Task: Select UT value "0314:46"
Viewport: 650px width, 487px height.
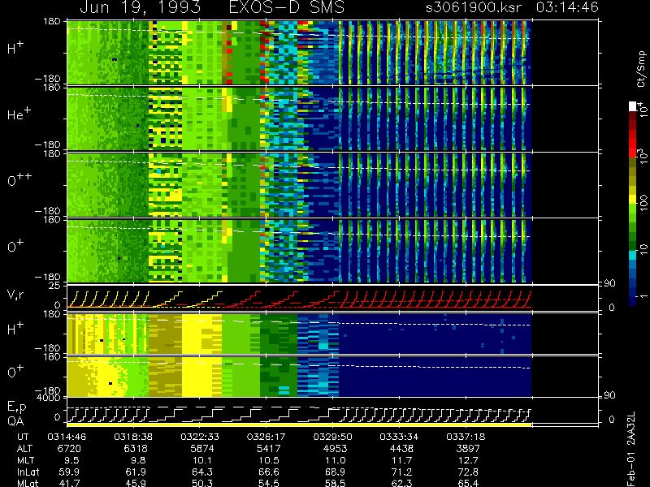Action: [x=67, y=437]
